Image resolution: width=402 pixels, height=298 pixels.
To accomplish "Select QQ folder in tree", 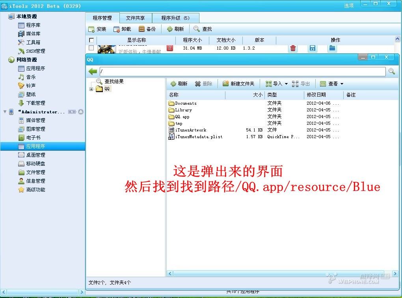I will (x=103, y=89).
